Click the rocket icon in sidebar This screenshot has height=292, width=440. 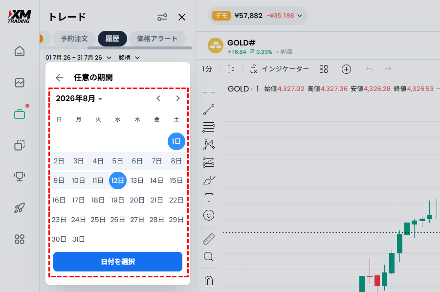coord(20,208)
